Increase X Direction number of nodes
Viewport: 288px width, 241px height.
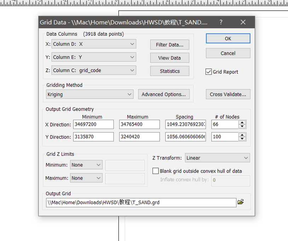click(x=242, y=123)
